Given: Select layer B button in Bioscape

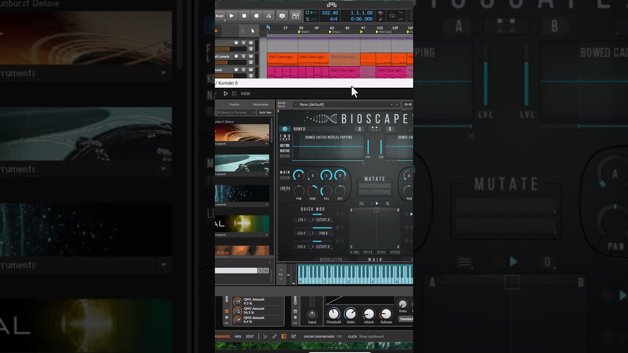Looking at the screenshot, I should tap(390, 129).
